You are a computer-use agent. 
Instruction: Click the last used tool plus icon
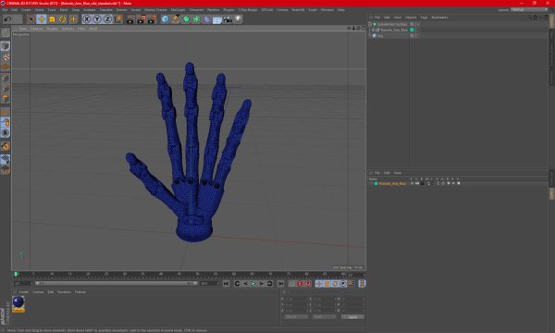pos(73,19)
